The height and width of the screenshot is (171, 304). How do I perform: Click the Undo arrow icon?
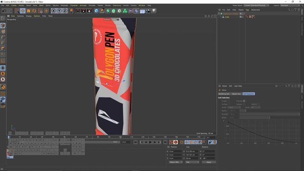pyautogui.click(x=4, y=11)
